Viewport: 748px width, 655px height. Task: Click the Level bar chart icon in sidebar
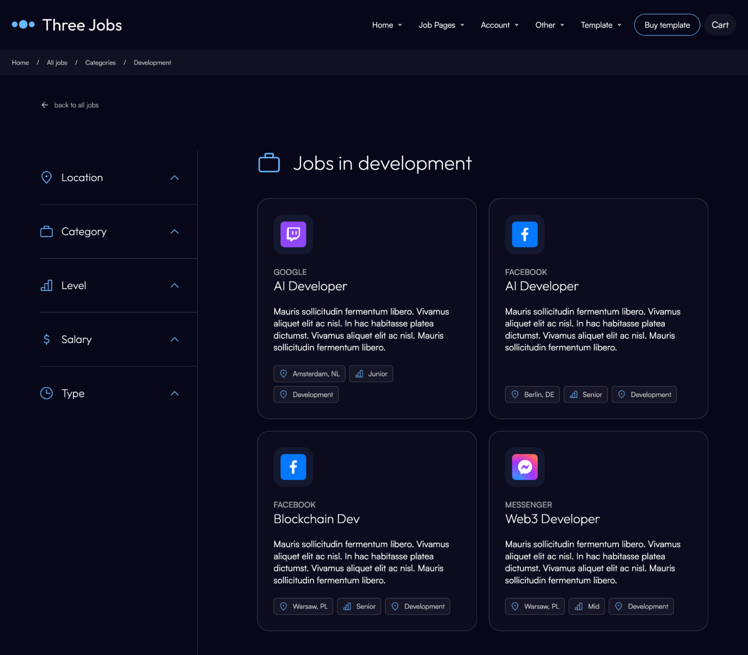tap(46, 285)
